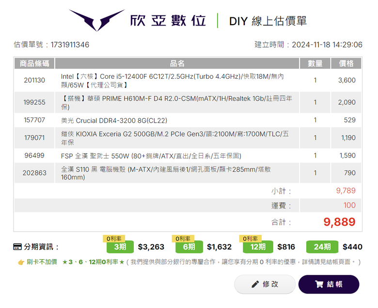The width and height of the screenshot is (378, 308).
Task: Click the price 2,090
Action: (x=346, y=103)
